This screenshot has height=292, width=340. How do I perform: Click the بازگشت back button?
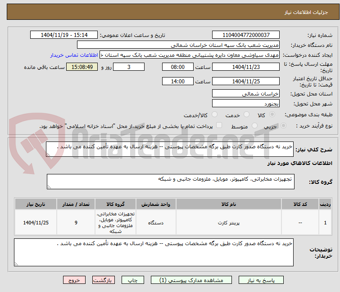click(104, 280)
